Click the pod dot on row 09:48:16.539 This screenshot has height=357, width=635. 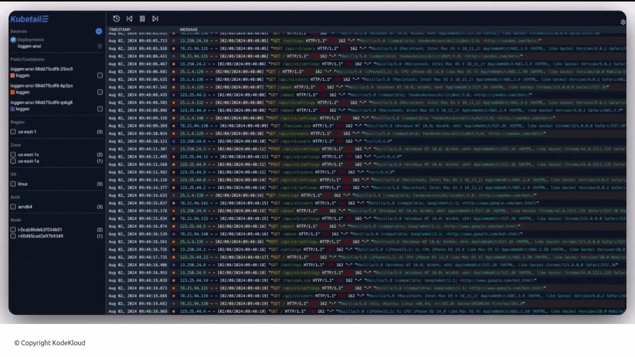pos(174,234)
